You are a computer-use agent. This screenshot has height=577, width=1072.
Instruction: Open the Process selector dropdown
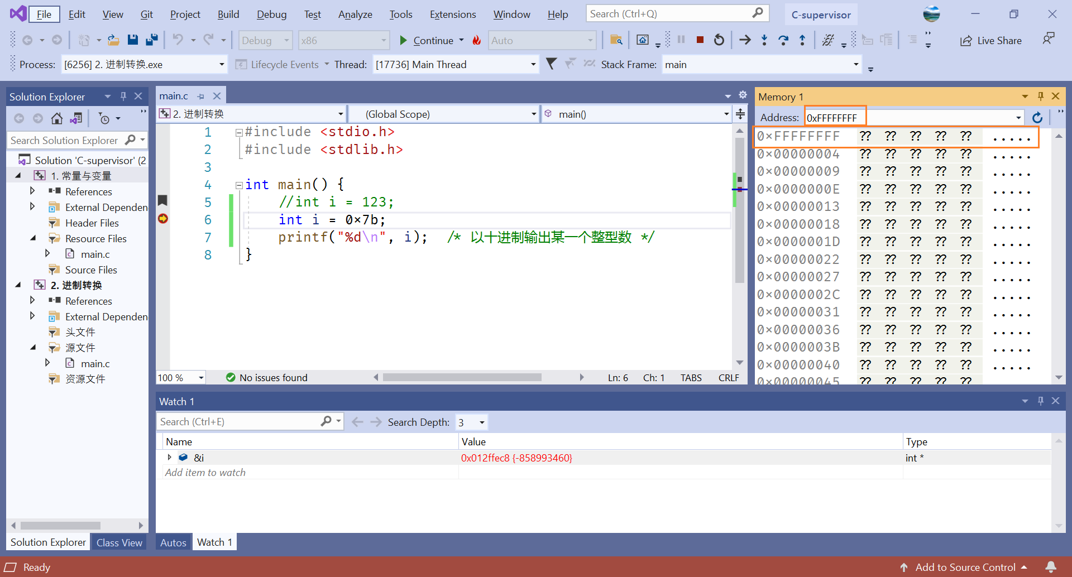pyautogui.click(x=222, y=65)
